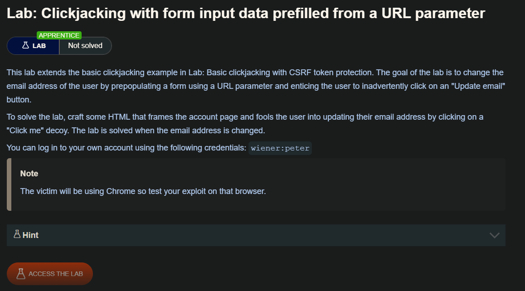Image resolution: width=525 pixels, height=291 pixels.
Task: Click the Not solved status label
Action: point(85,45)
